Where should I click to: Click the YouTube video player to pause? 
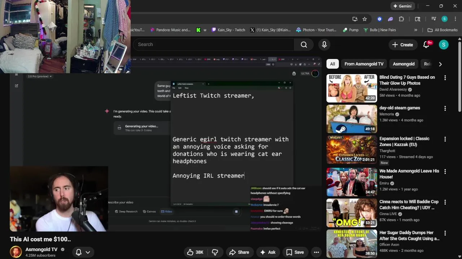click(165, 144)
